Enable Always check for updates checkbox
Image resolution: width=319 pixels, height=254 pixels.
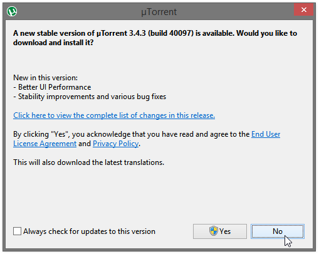17,231
